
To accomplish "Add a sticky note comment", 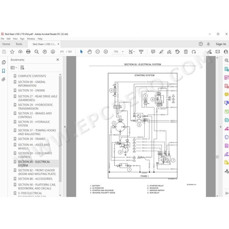I will click(153, 52).
